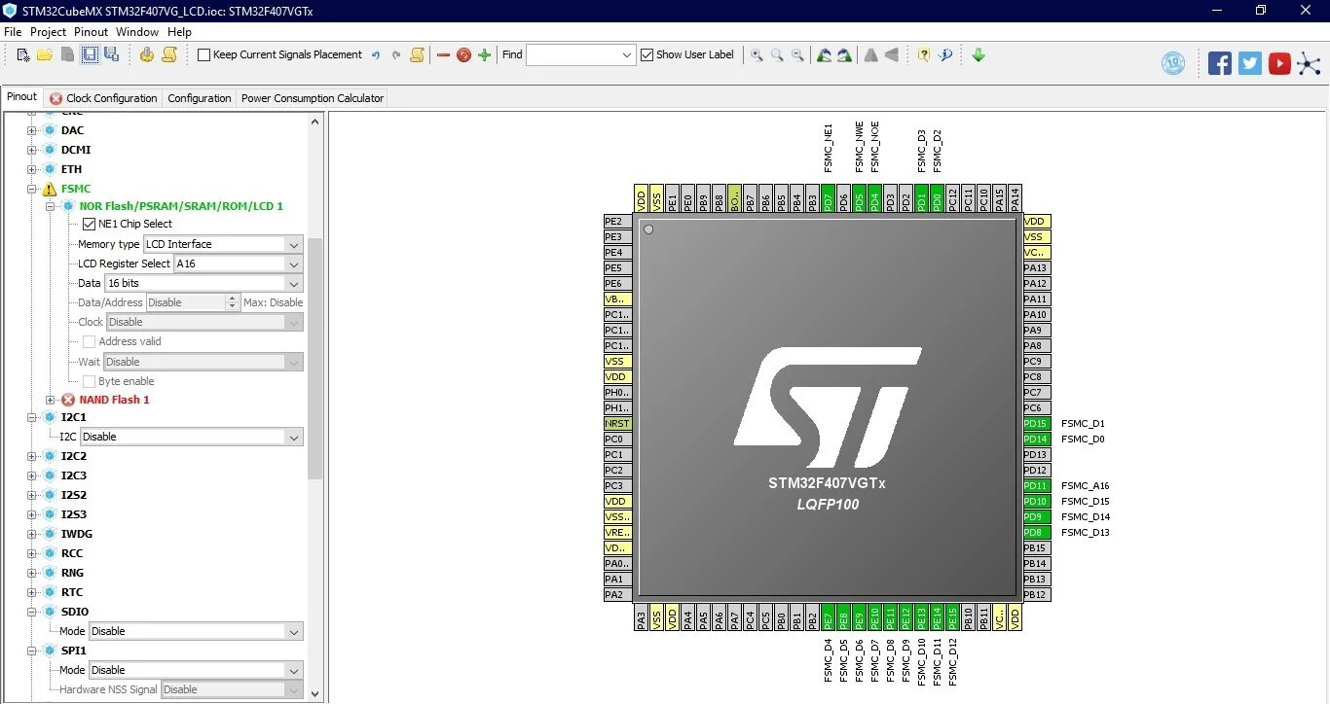Click the Byte enable checkbox
Image resolution: width=1330 pixels, height=704 pixels.
[89, 381]
